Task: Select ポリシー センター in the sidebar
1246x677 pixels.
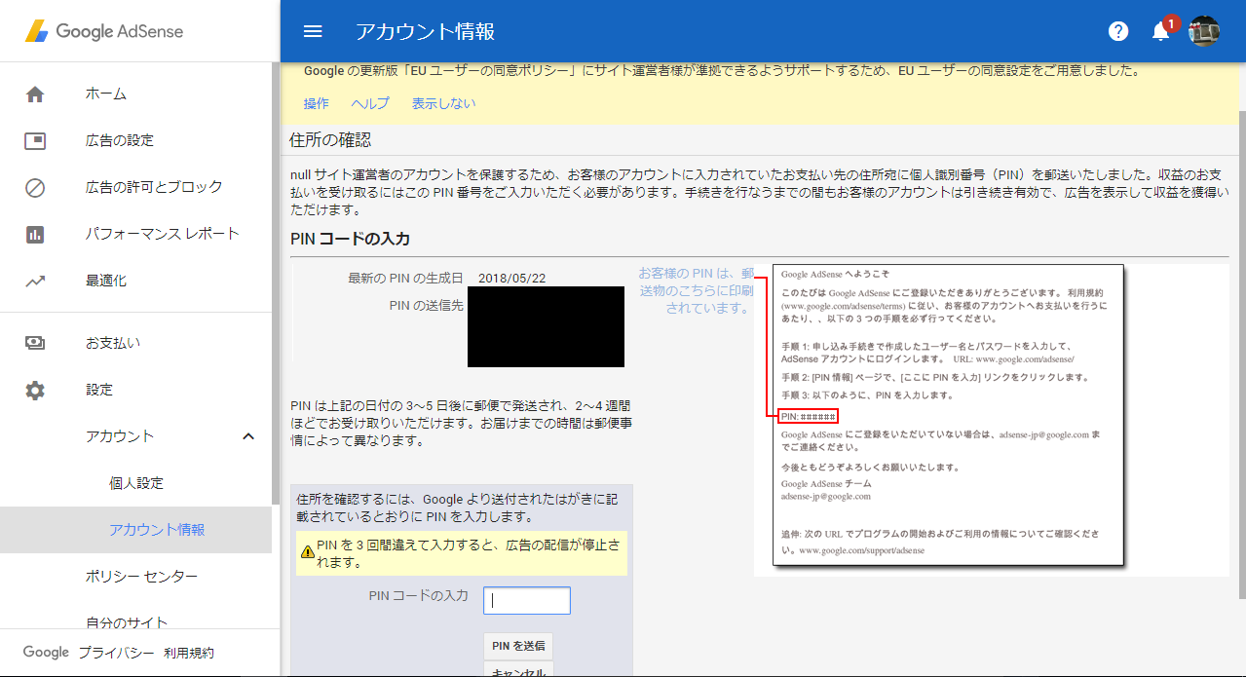Action: pos(141,577)
